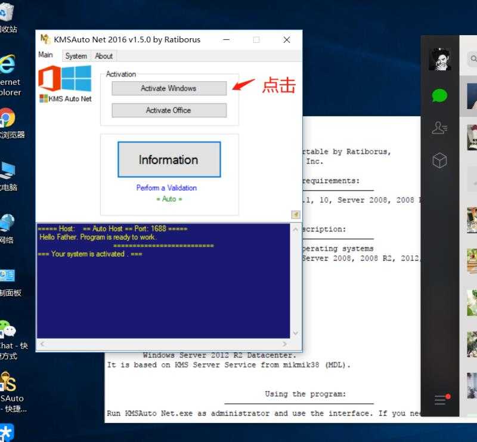Click the log scroll down arrow
The height and width of the screenshot is (442, 477).
click(x=295, y=333)
